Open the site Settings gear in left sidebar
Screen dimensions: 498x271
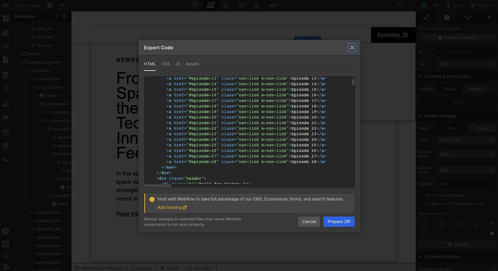tap(6, 146)
